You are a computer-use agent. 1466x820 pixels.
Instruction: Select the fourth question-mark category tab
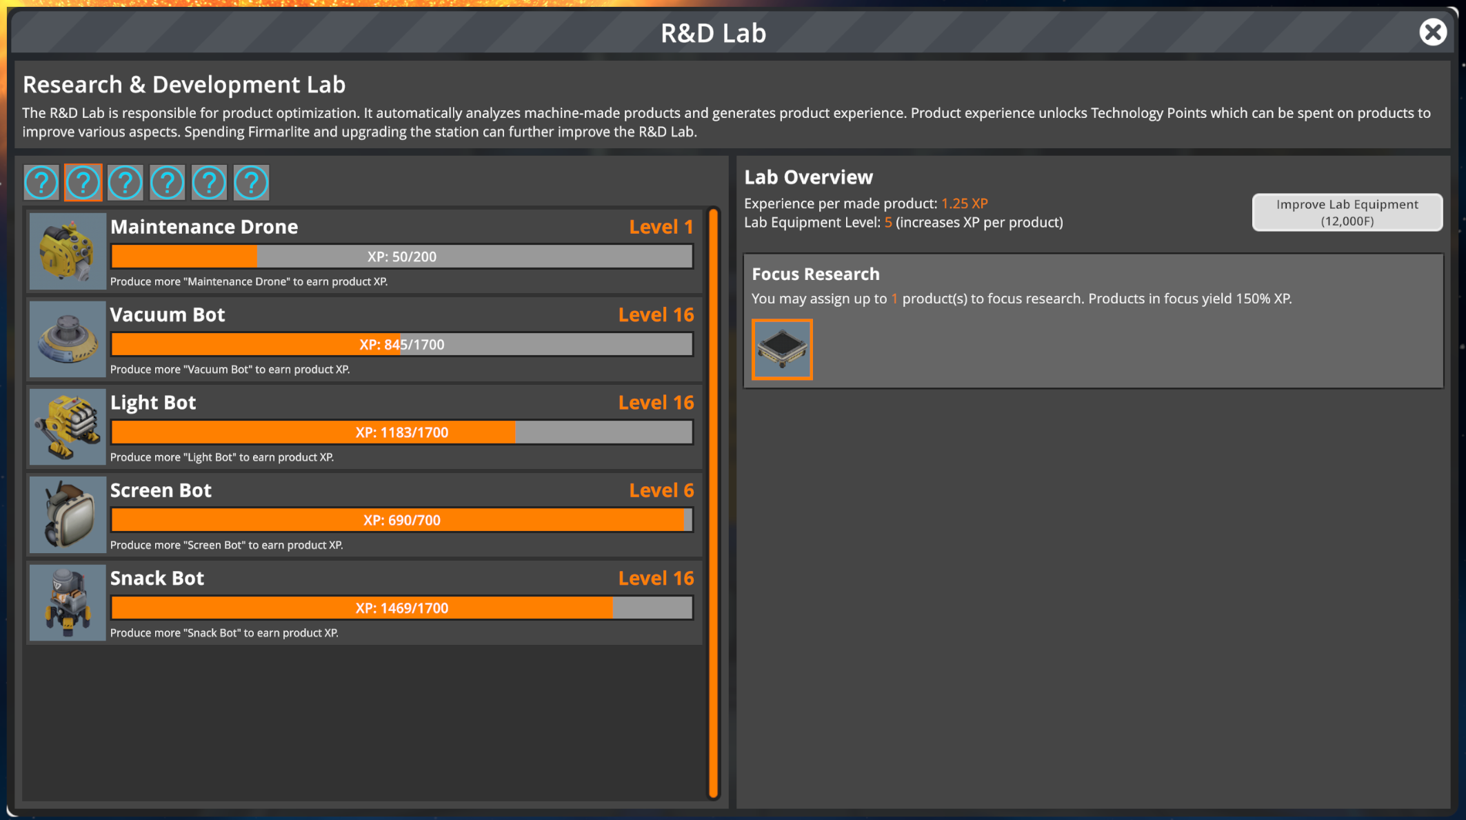[x=168, y=183]
